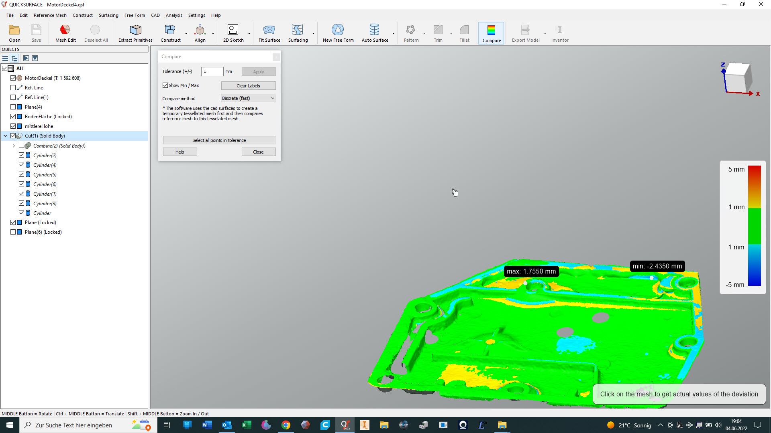Screen dimensions: 771x433
Task: Click the deviation color scale bar
Action: (754, 226)
